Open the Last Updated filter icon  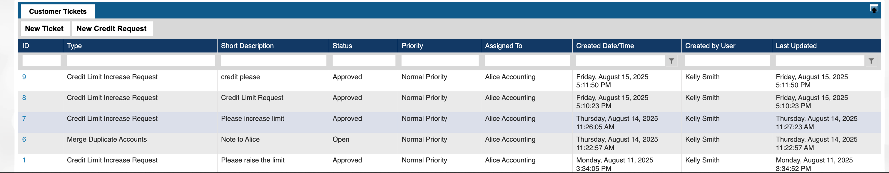pos(871,61)
